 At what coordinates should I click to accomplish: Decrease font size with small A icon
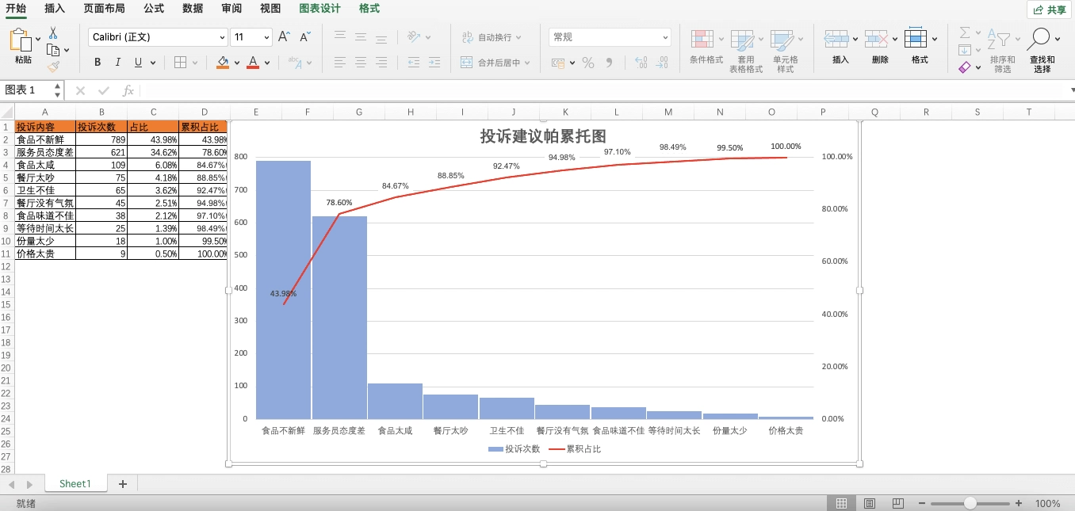(305, 36)
